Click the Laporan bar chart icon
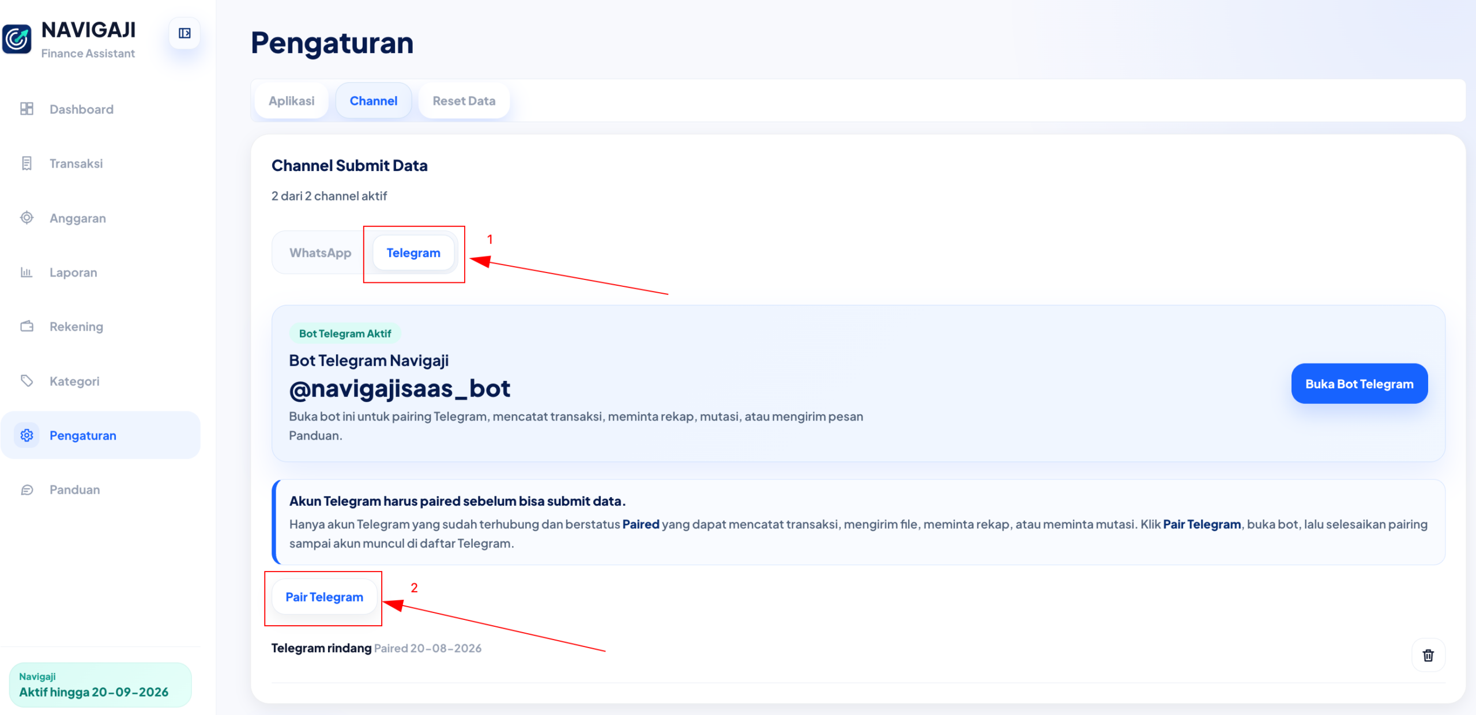The height and width of the screenshot is (715, 1476). point(27,272)
